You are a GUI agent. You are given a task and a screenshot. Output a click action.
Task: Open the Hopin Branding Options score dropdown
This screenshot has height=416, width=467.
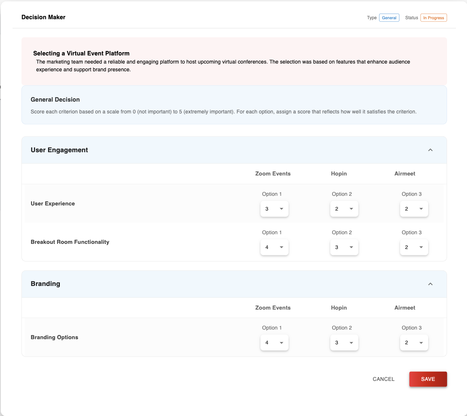tap(344, 342)
